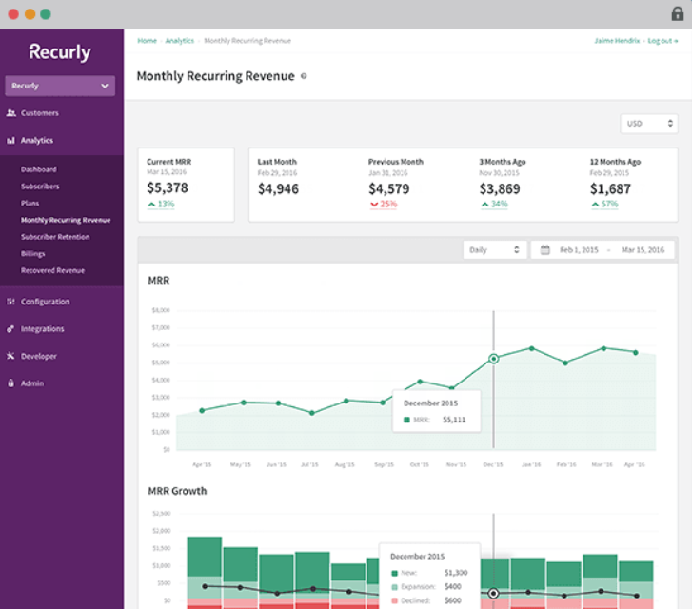Screen dimensions: 692x609
Task: Open the USD currency dropdown
Action: (648, 124)
